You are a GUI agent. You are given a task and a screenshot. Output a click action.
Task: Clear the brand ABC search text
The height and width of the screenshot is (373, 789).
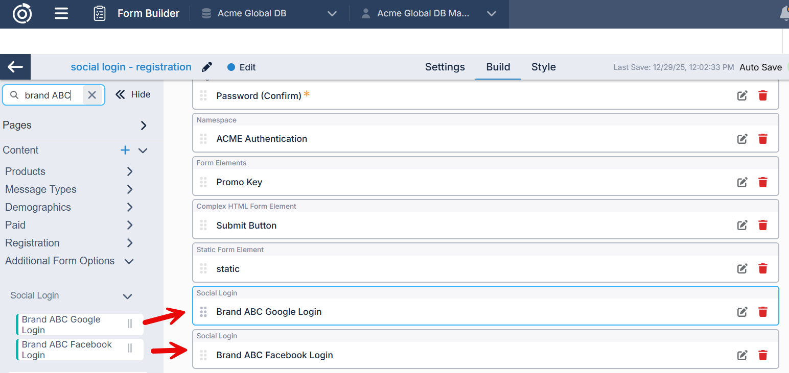92,95
